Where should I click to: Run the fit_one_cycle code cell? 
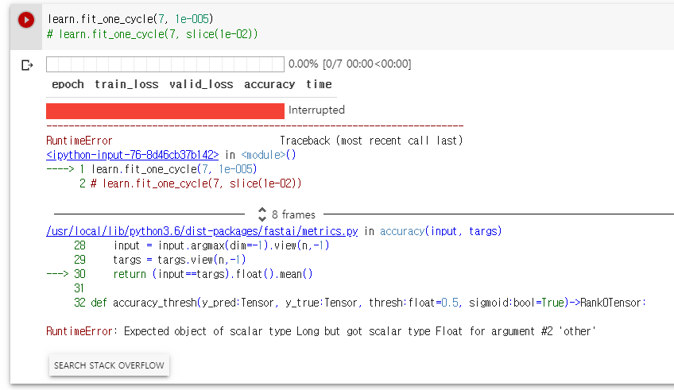tap(26, 20)
